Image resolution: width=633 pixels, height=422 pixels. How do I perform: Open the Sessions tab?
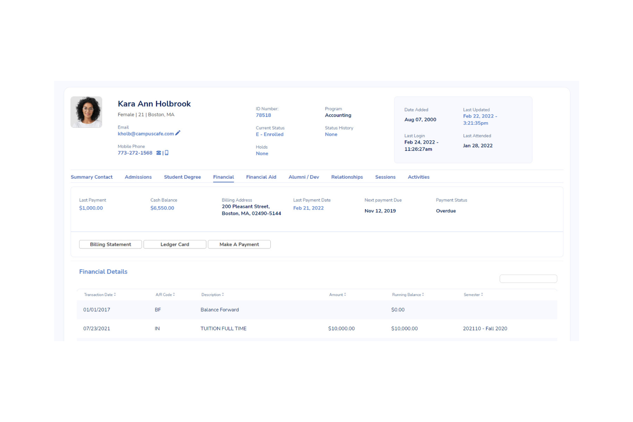[385, 177]
